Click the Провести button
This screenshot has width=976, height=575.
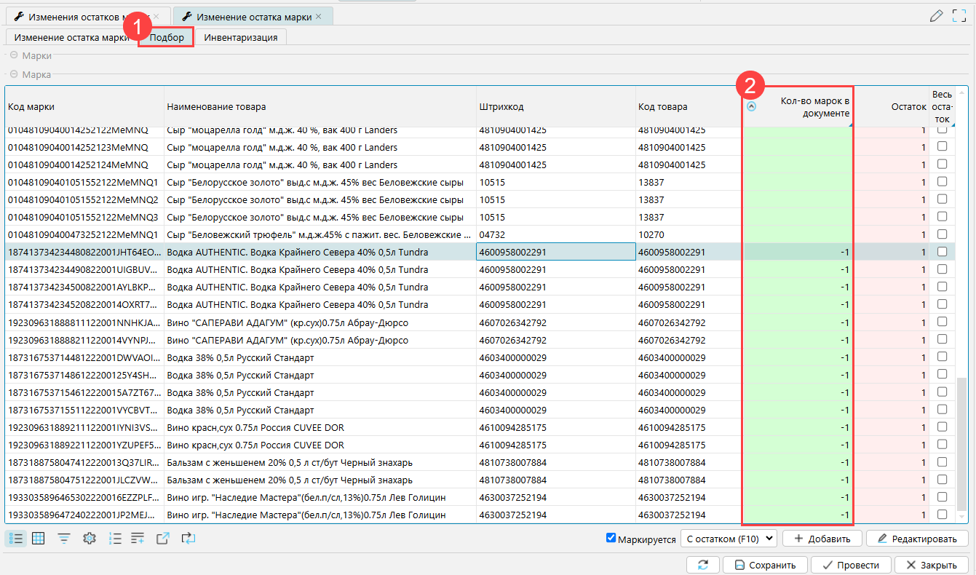850,565
